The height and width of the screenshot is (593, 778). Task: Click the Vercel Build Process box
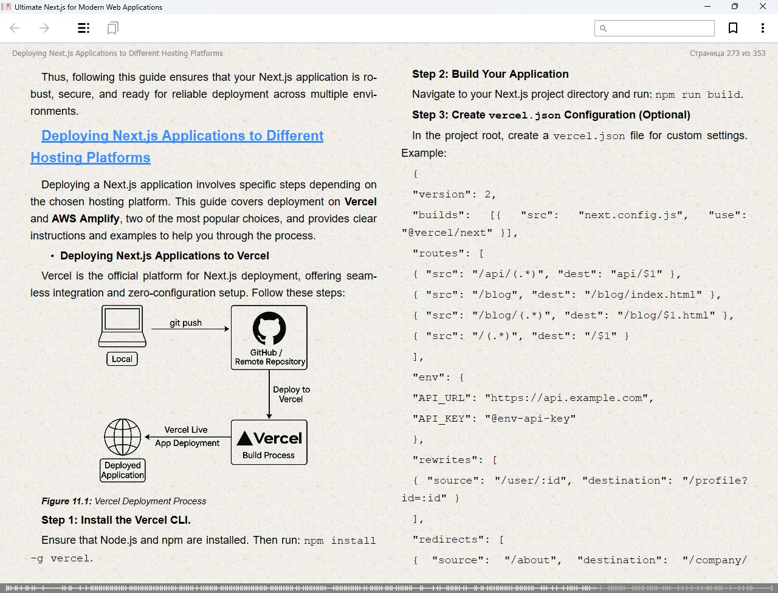(x=269, y=442)
